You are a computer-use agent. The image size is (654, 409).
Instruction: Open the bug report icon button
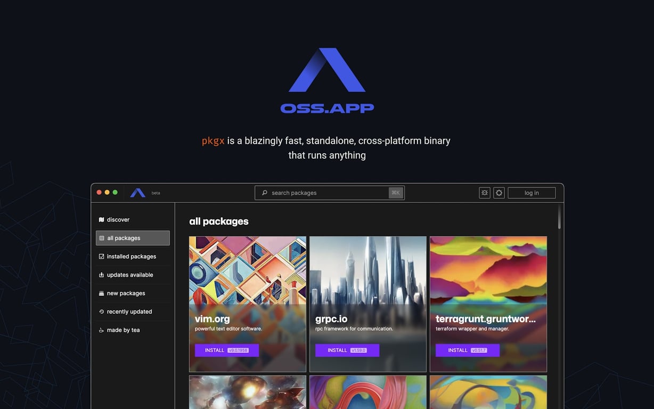pyautogui.click(x=485, y=193)
